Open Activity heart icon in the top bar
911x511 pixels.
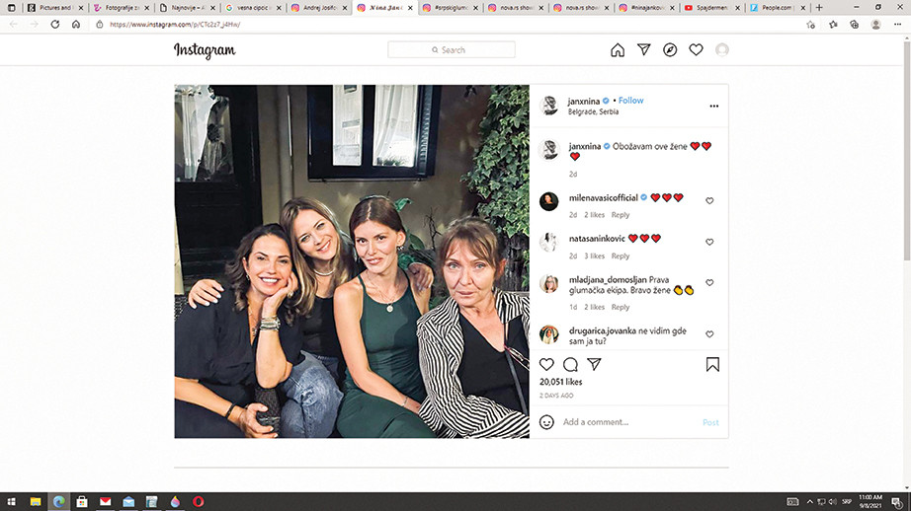point(696,50)
